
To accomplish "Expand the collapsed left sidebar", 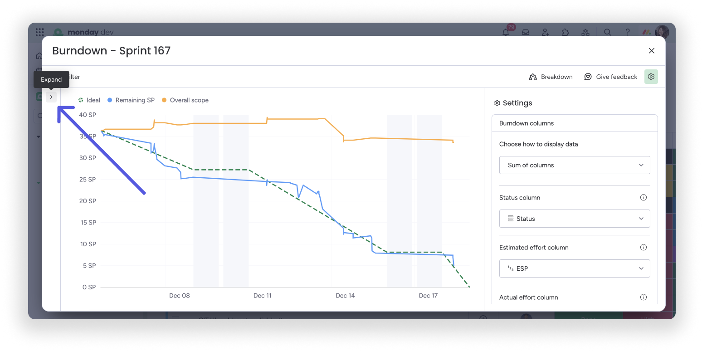I will pyautogui.click(x=51, y=97).
